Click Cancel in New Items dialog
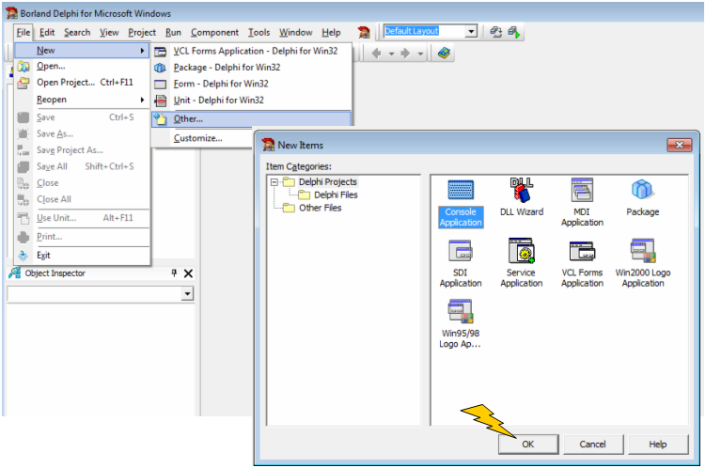Image resolution: width=706 pixels, height=468 pixels. click(x=592, y=445)
